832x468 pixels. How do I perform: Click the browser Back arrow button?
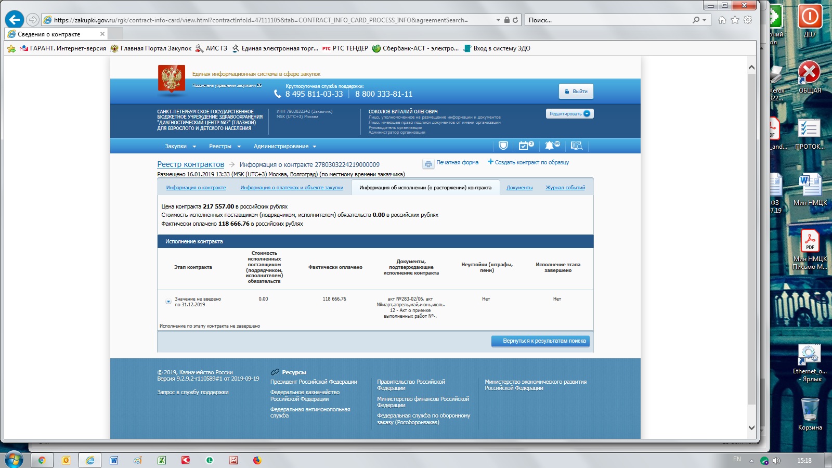point(15,20)
